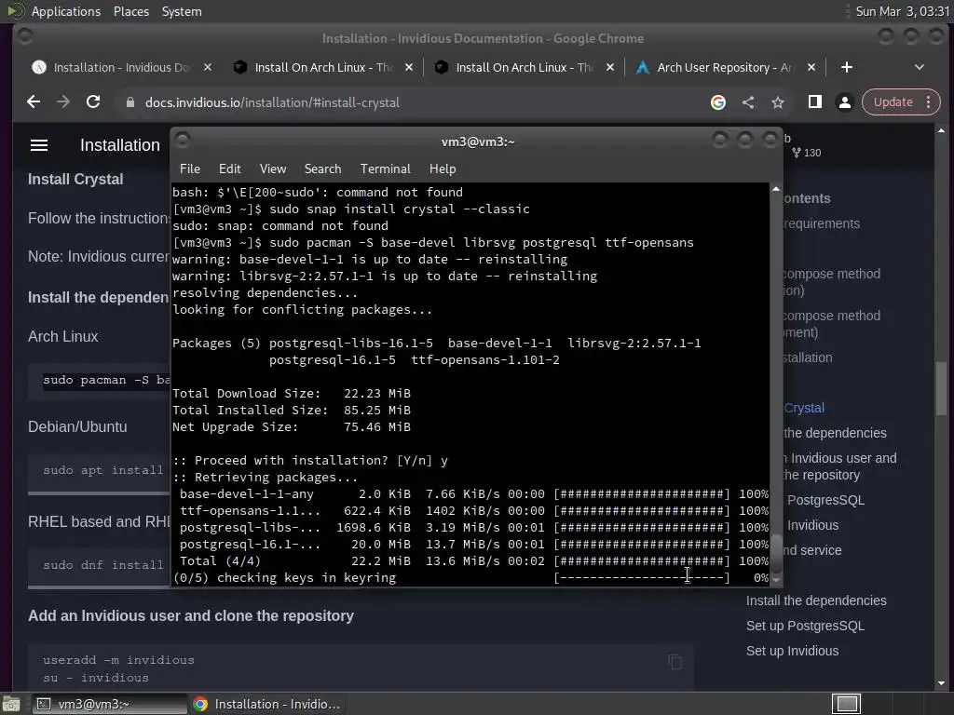Go to the 'nd service' contents link
Image resolution: width=954 pixels, height=715 pixels.
pyautogui.click(x=812, y=550)
